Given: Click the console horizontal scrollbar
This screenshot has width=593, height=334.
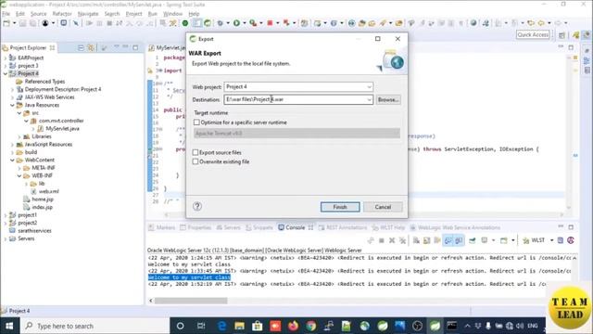Looking at the screenshot, I should pyautogui.click(x=191, y=301).
